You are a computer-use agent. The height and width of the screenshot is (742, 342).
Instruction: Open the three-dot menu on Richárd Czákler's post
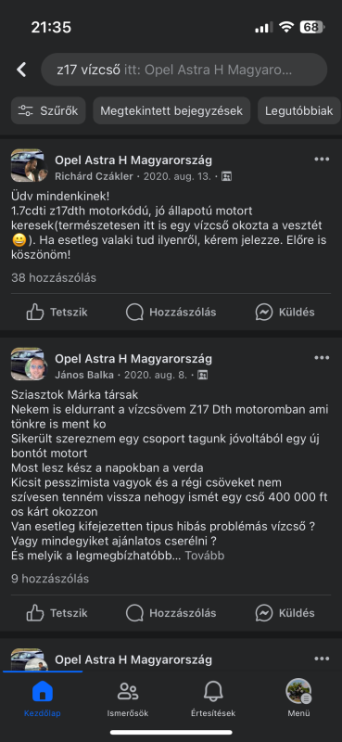pos(322,159)
